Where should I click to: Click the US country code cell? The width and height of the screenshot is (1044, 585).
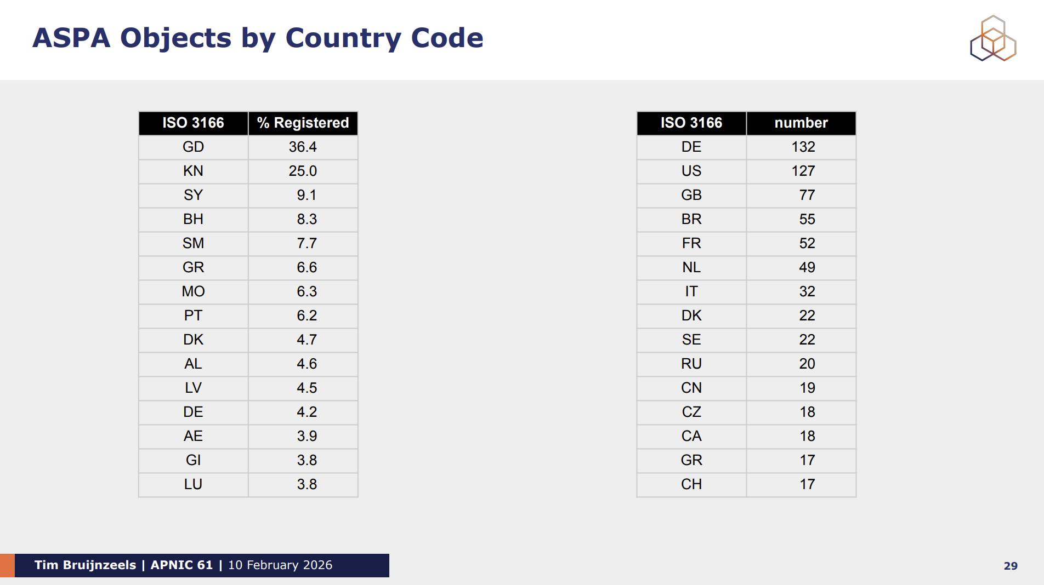[691, 171]
